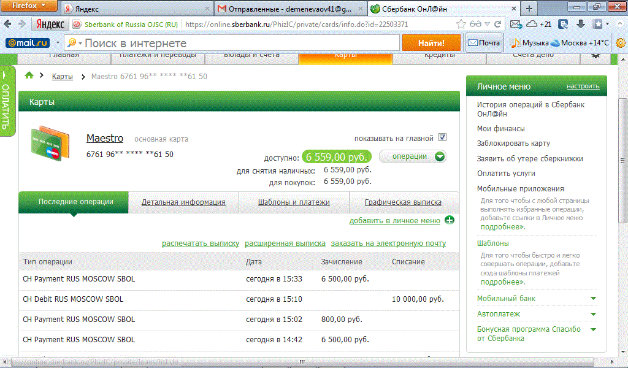Click the Карты breadcrumb link

pyautogui.click(x=62, y=76)
